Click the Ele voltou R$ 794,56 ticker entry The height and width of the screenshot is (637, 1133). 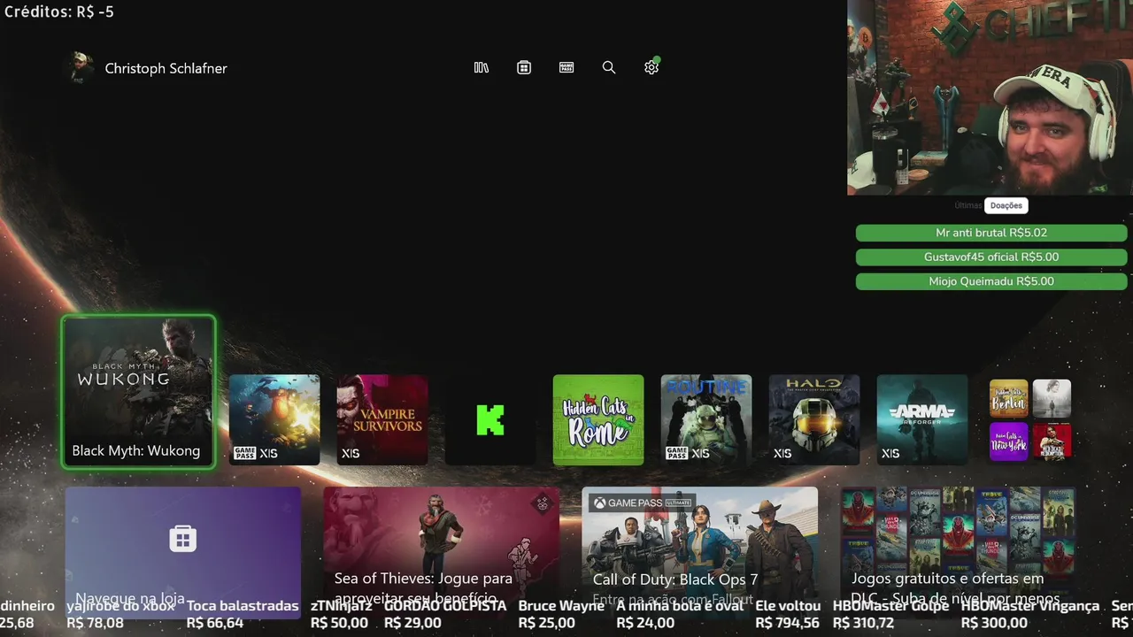coord(788,614)
